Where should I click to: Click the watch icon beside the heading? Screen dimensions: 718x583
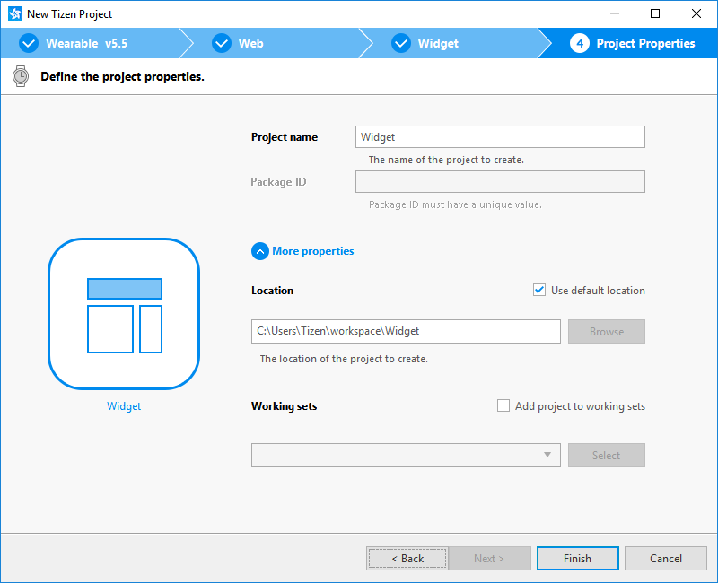pyautogui.click(x=20, y=76)
